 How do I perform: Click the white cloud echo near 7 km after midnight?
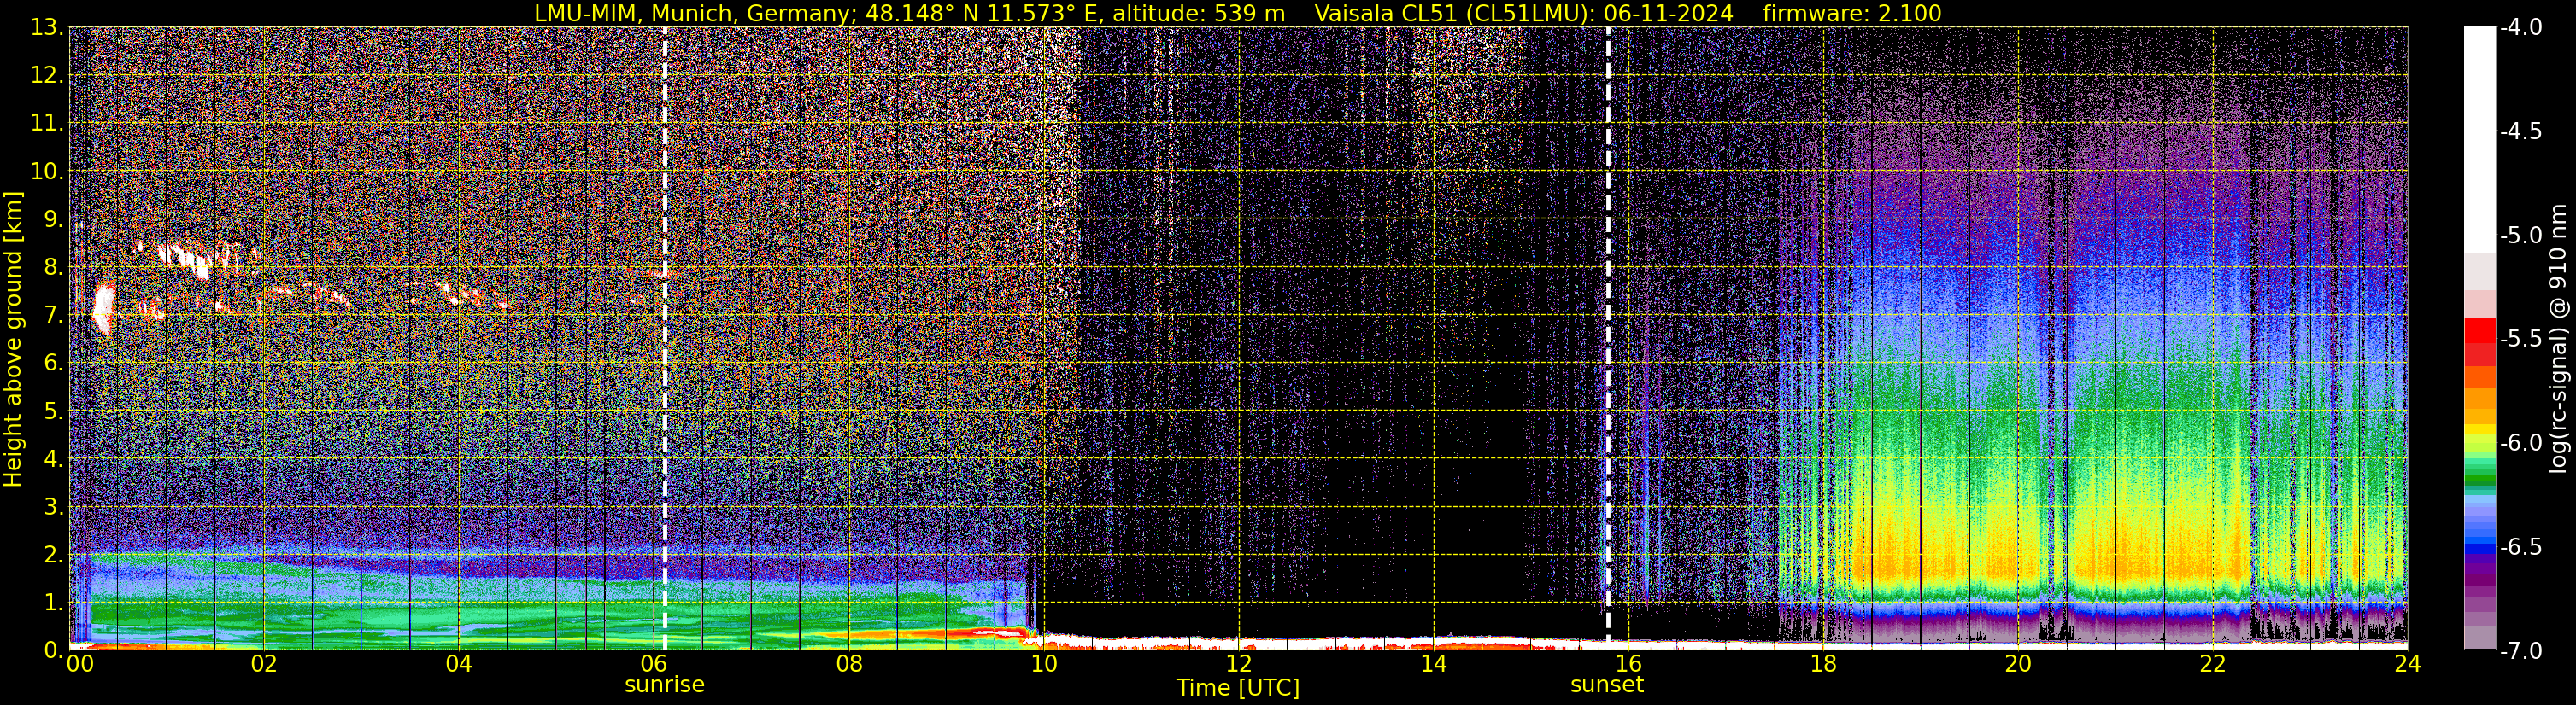click(103, 309)
